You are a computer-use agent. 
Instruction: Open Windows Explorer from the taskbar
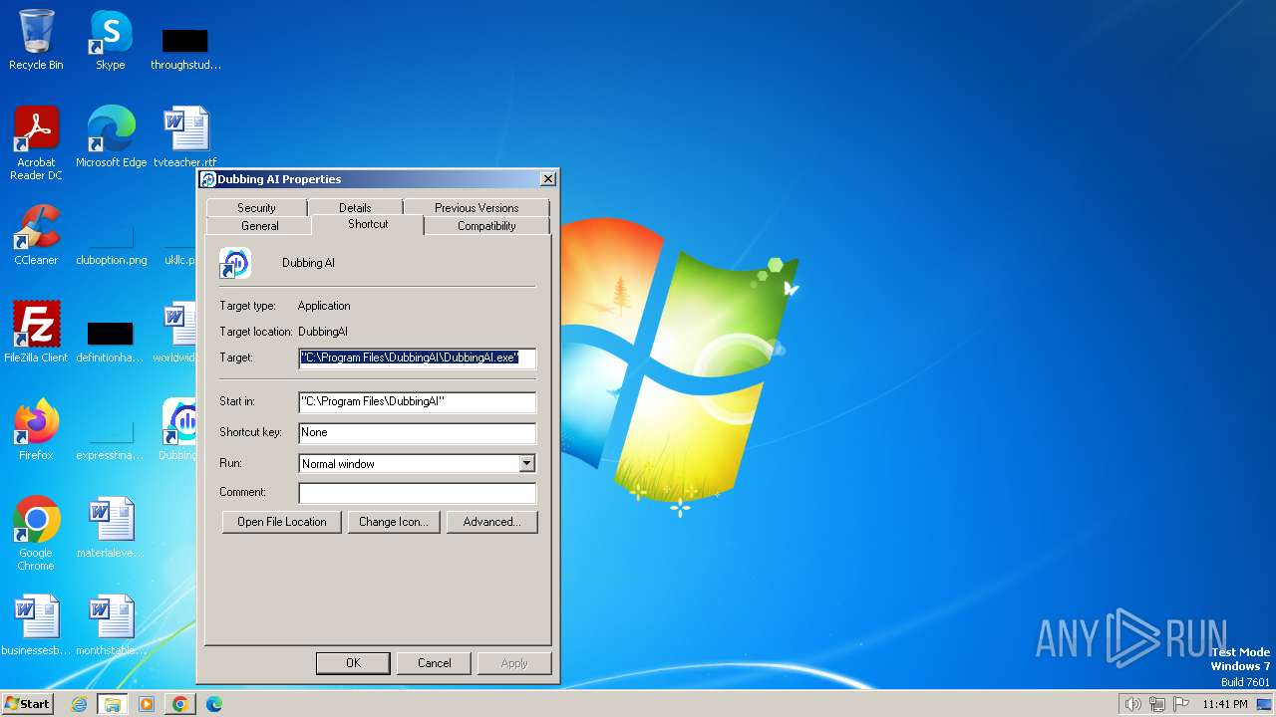tap(113, 704)
